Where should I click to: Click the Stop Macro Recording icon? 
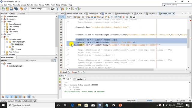click(x=127, y=17)
